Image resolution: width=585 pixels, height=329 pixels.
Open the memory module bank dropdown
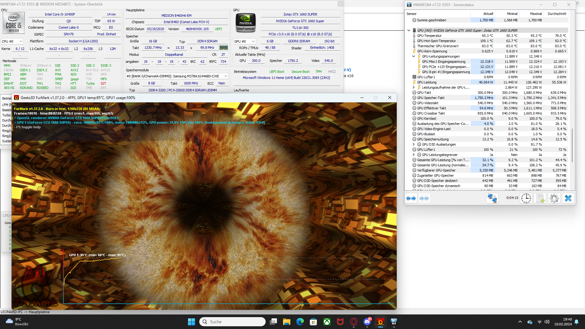[177, 76]
